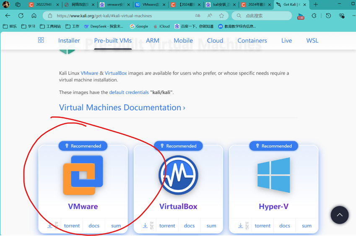Click the VMware logo image
356x236 pixels.
point(83,175)
